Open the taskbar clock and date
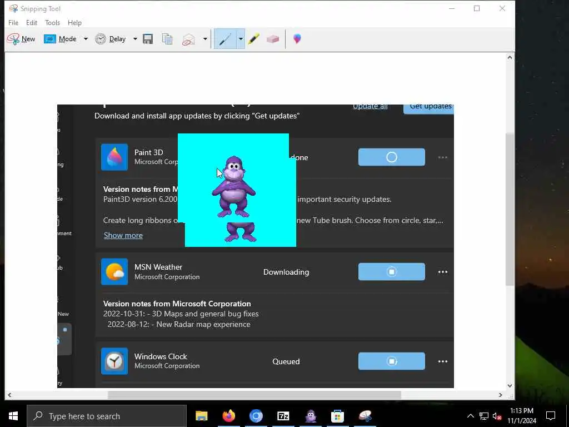Viewport: 569px width, 427px height. (x=522, y=416)
